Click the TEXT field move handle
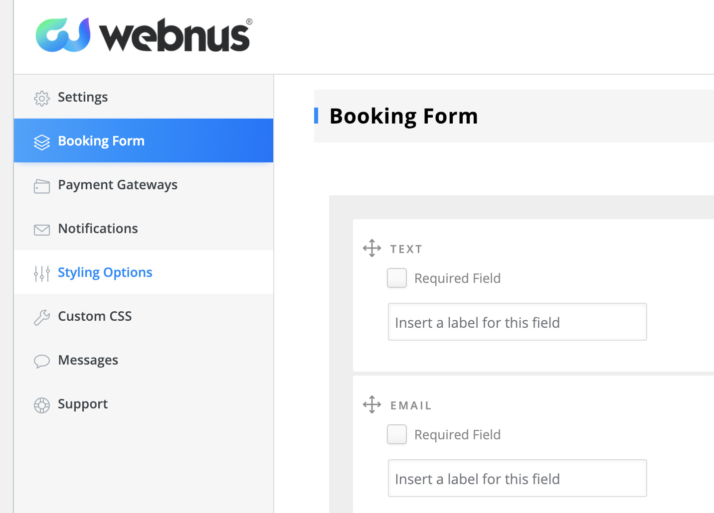714x513 pixels. tap(372, 248)
